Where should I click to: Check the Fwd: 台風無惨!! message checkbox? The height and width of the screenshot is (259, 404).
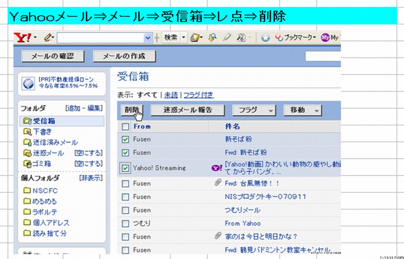[125, 184]
